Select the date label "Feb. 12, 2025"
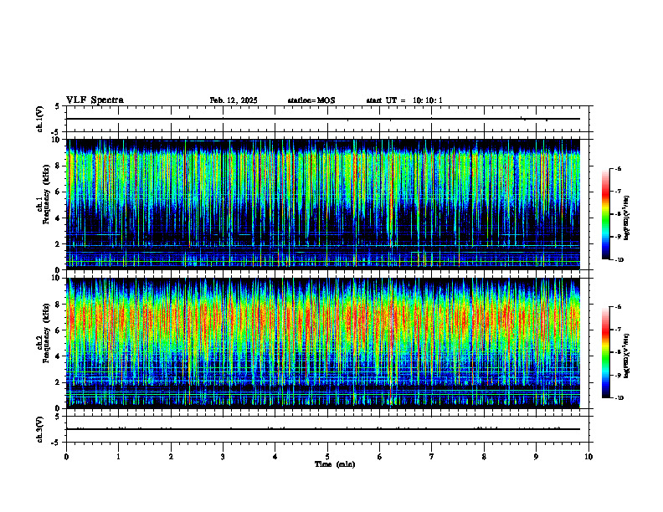 tap(234, 100)
